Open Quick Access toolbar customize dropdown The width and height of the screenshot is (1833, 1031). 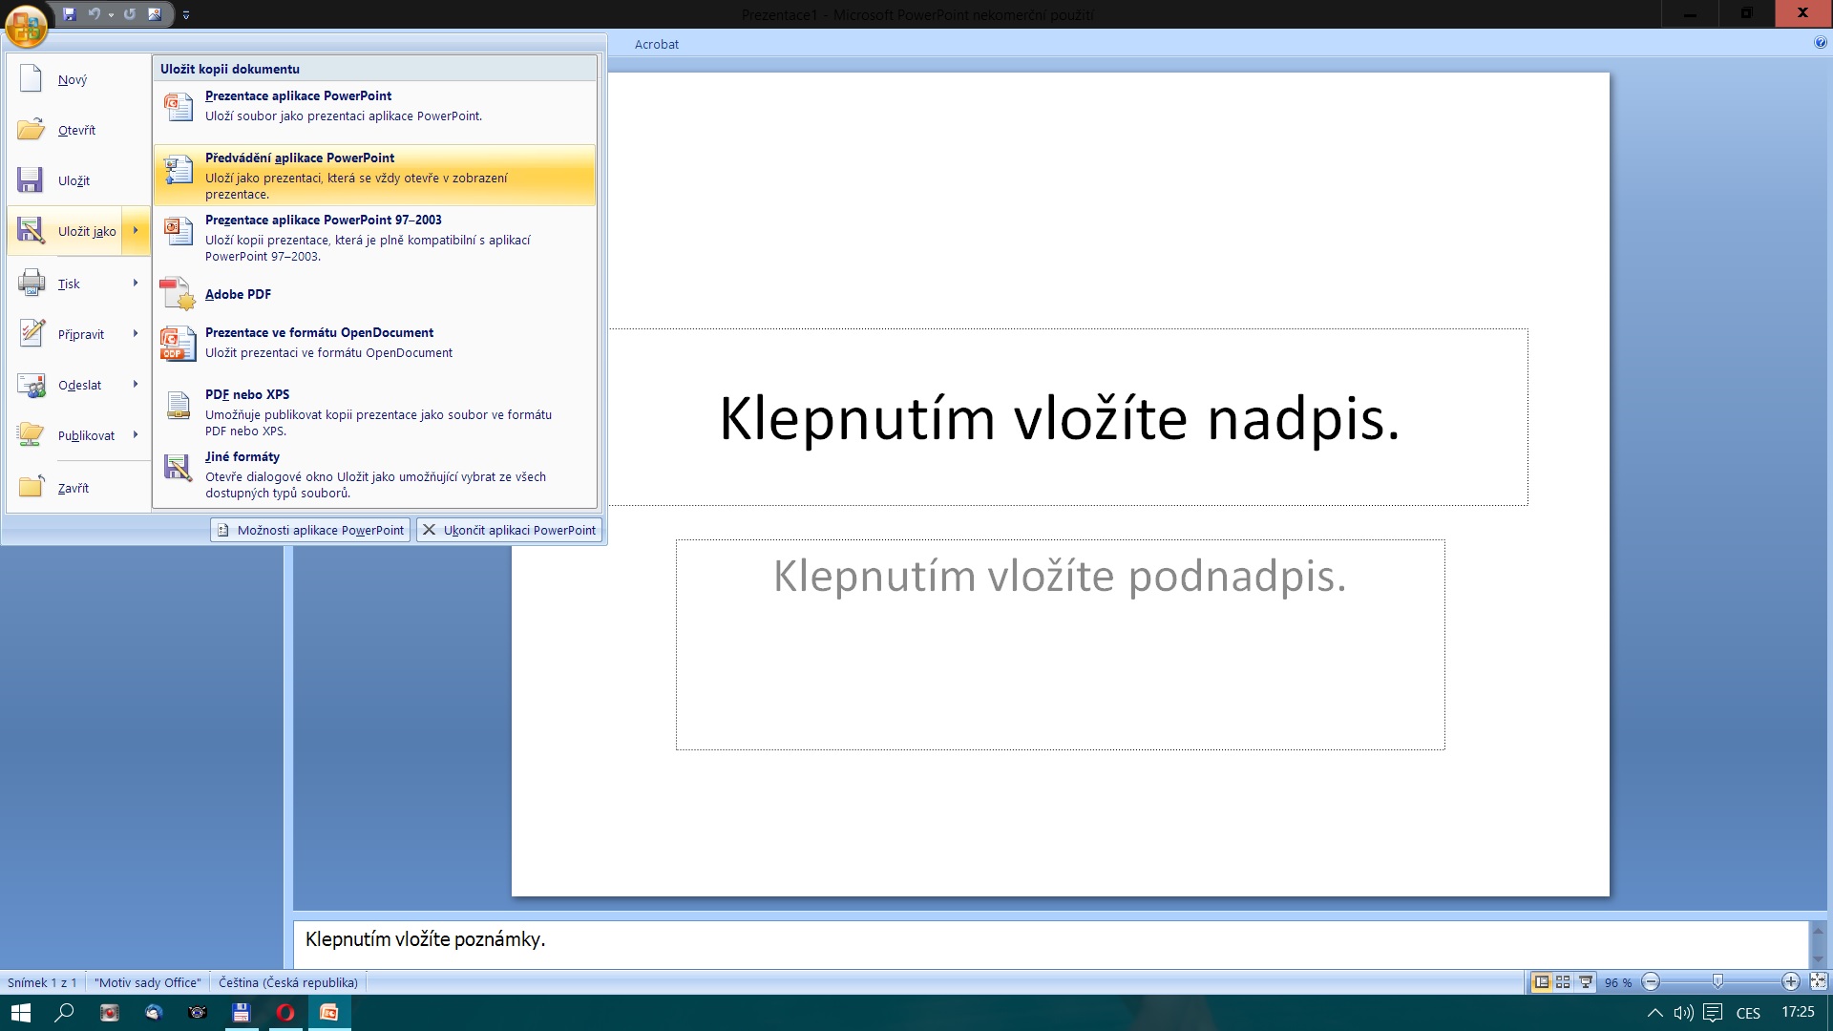coord(186,14)
